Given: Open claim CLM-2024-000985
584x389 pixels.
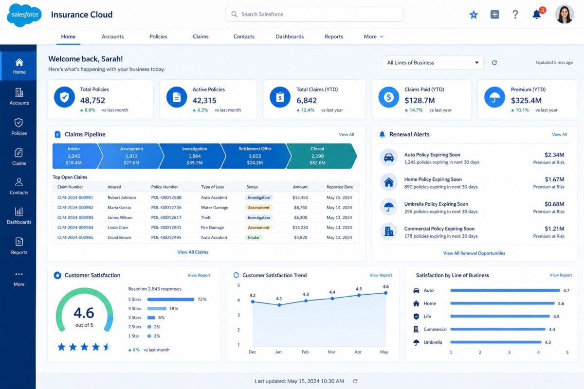Looking at the screenshot, I should tap(75, 238).
